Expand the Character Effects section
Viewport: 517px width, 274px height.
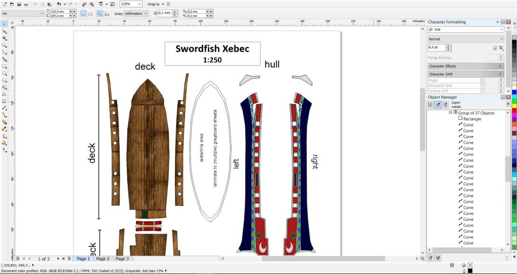(500, 66)
